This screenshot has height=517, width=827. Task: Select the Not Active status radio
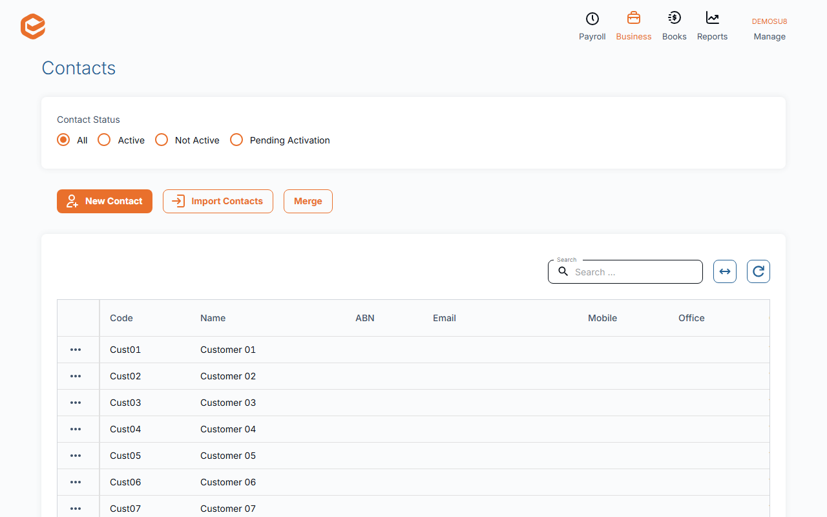162,140
